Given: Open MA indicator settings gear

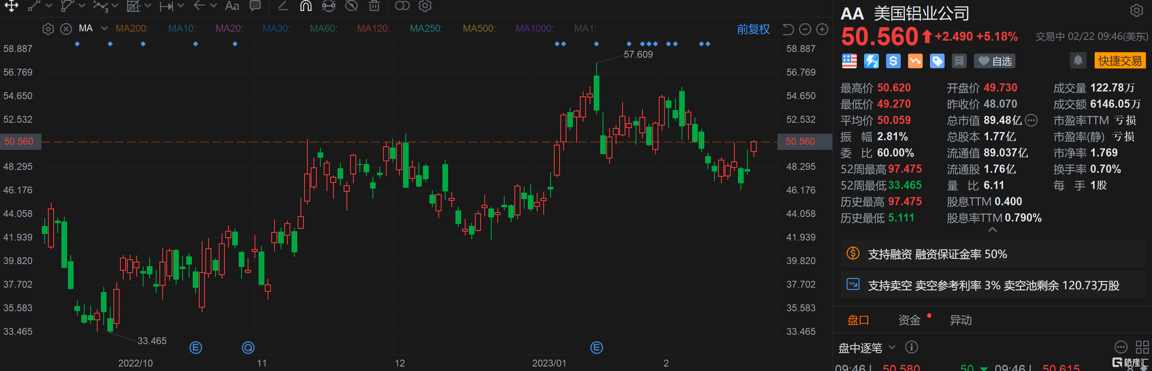Looking at the screenshot, I should click(48, 29).
